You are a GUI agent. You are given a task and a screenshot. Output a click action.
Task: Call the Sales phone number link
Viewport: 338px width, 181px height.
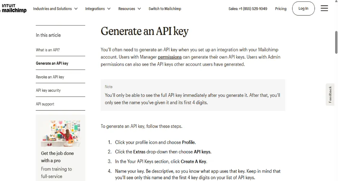point(248,9)
